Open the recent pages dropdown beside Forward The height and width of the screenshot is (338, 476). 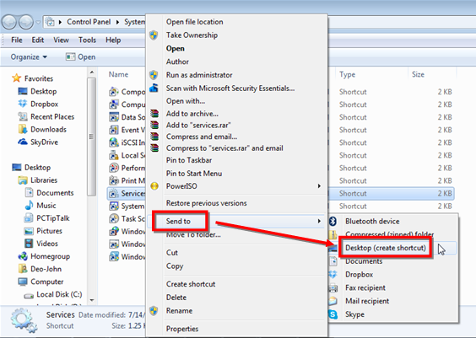(38, 22)
